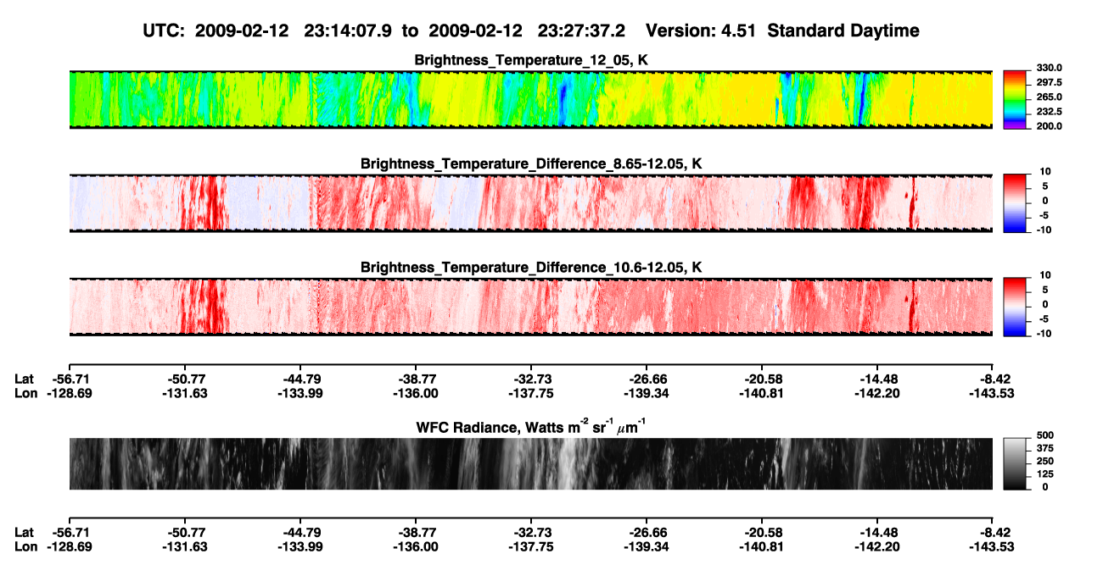Screen dimensions: 1103x565
Task: Open the 12.05 brightness temperature image strip
Action: 531,100
